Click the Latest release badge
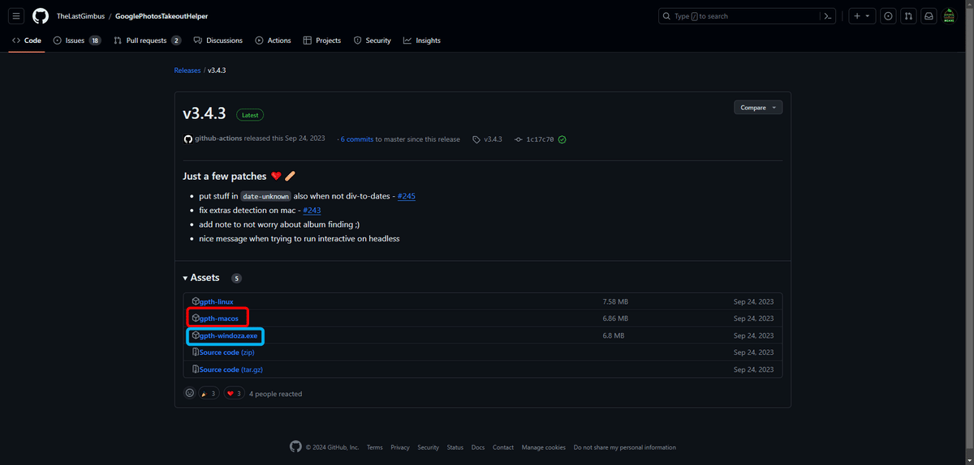Screen dimensions: 974x465 (250, 115)
